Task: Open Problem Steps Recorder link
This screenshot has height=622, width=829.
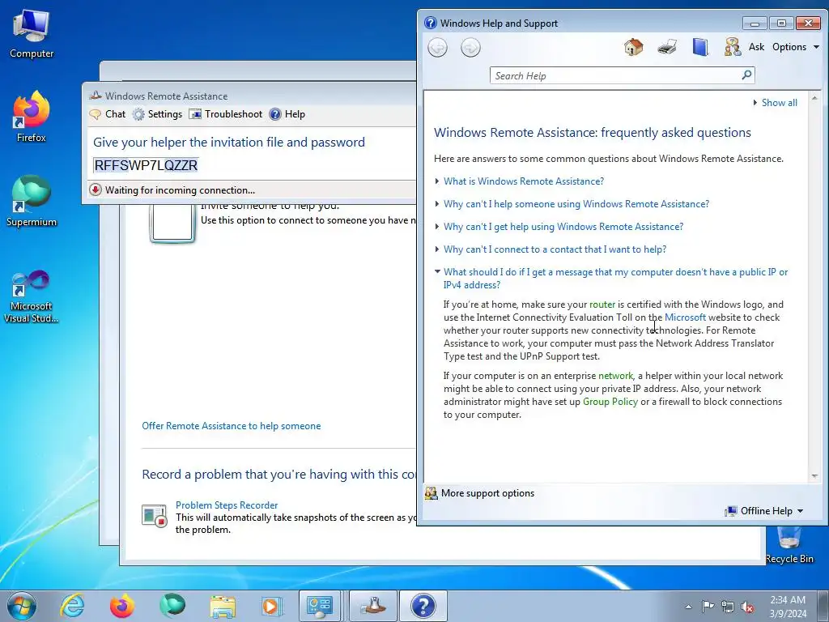Action: pos(227,505)
